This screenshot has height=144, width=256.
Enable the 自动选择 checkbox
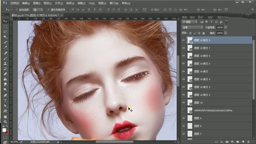coord(17,10)
